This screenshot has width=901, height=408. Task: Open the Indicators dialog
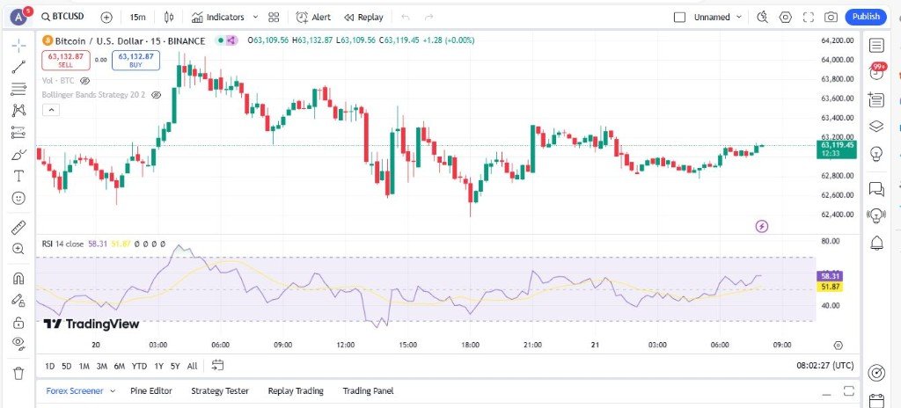click(218, 18)
